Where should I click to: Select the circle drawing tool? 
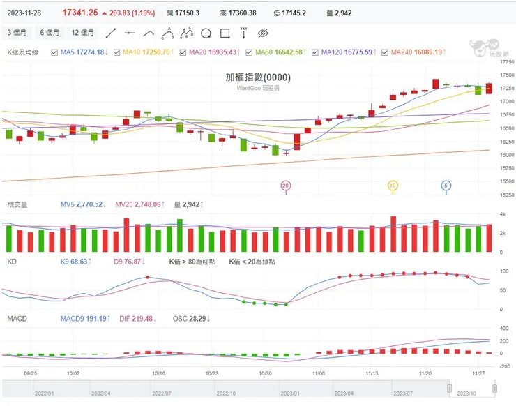tap(205, 33)
